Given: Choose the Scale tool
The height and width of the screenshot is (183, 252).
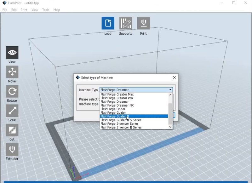Looking at the screenshot, I should click(12, 111).
